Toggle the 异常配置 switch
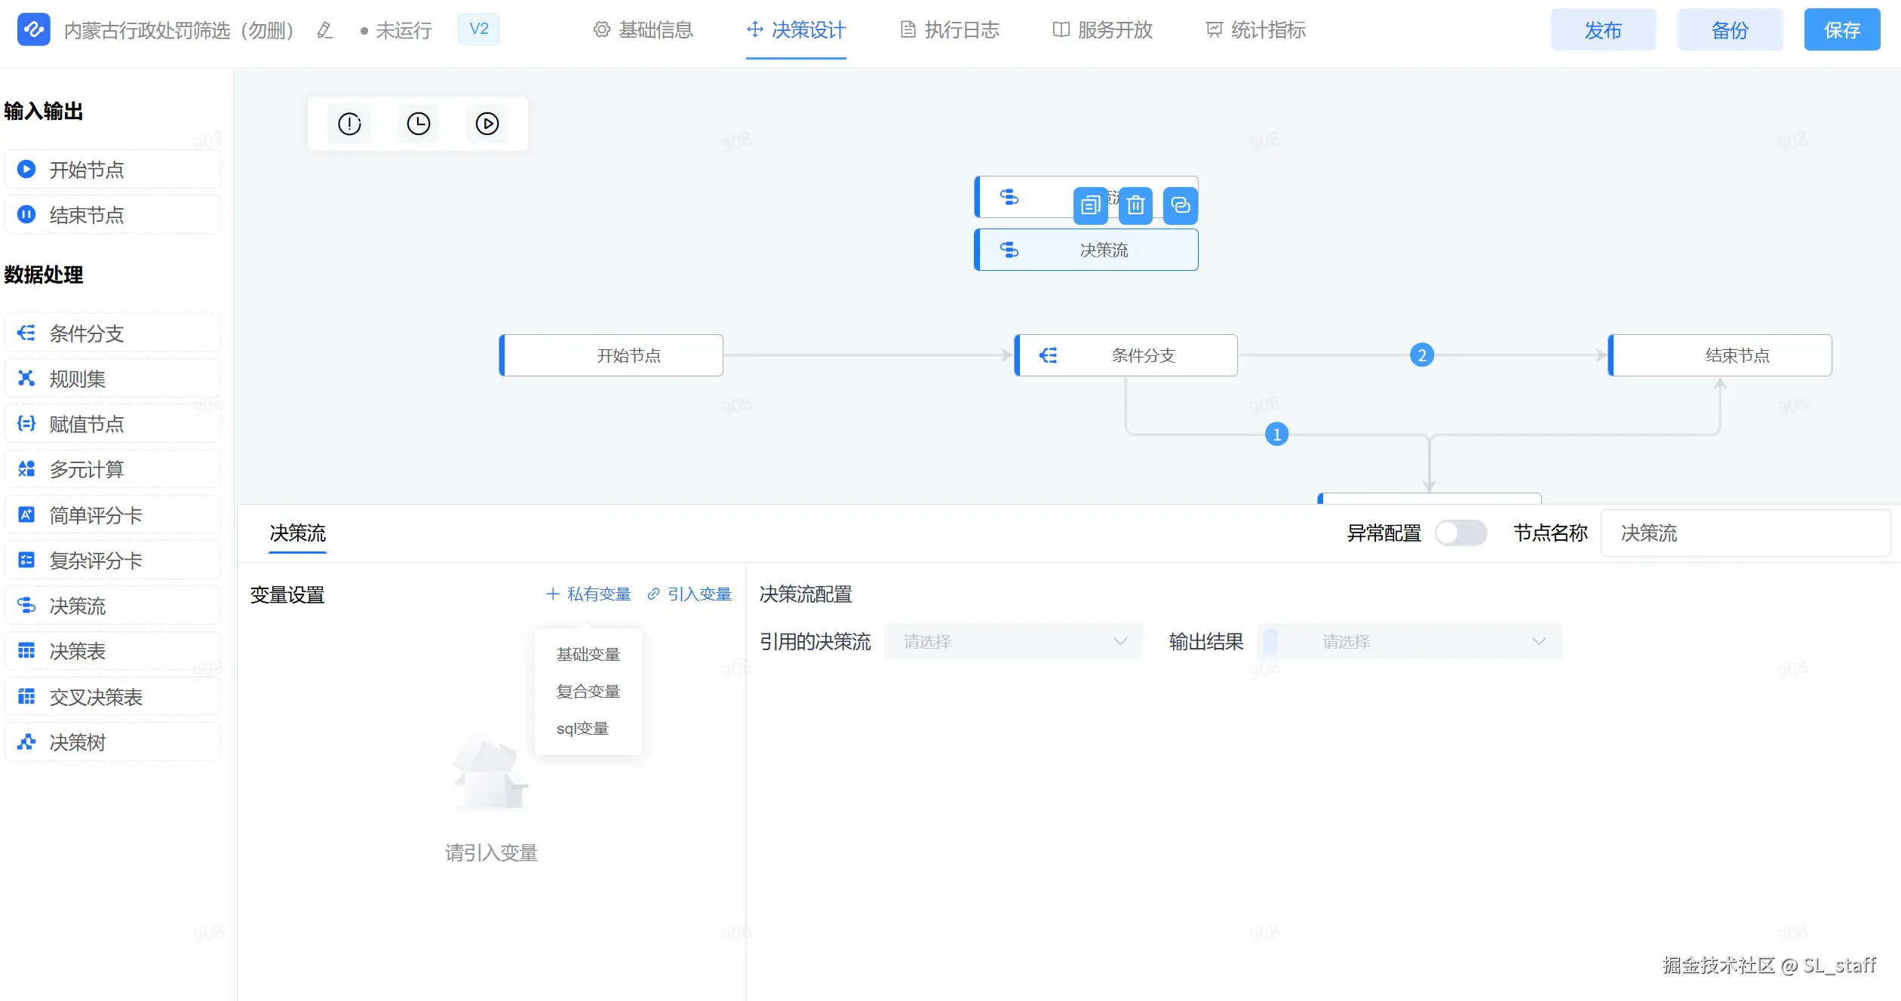Screen dimensions: 1901x1001 pos(1460,533)
